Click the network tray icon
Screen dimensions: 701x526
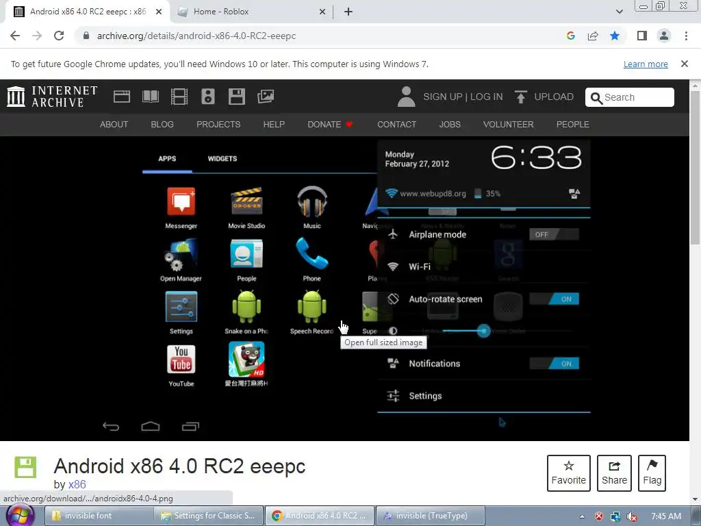(x=615, y=516)
